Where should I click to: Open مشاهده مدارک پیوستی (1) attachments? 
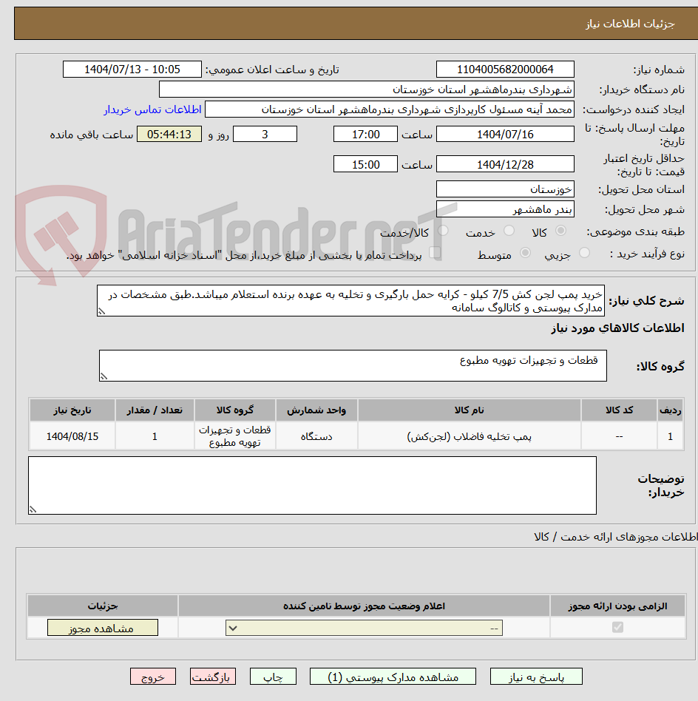click(403, 676)
